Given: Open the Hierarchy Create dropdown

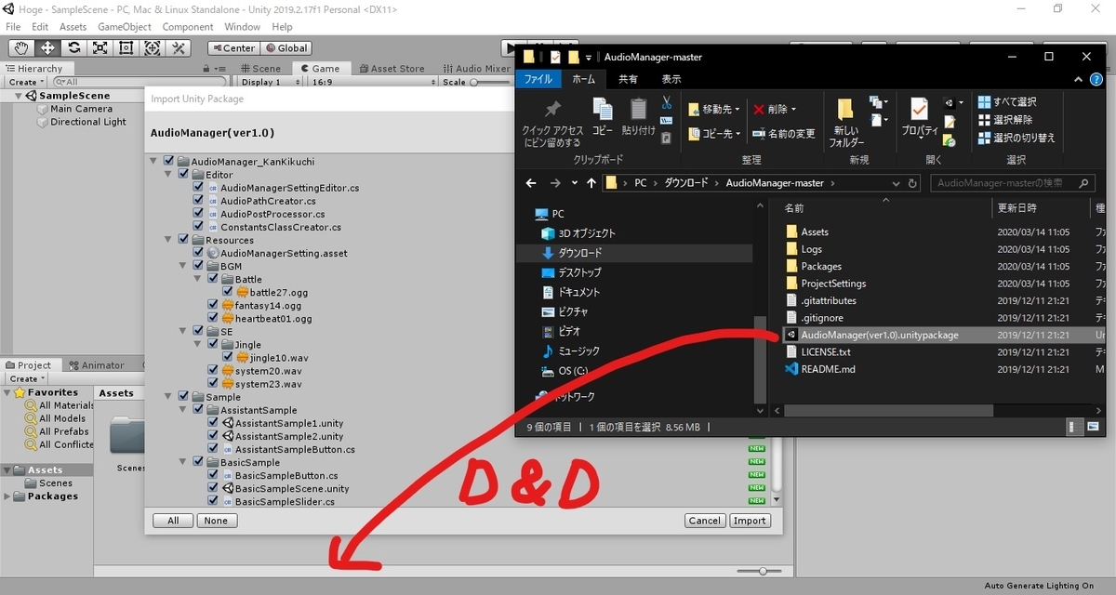Looking at the screenshot, I should click(x=25, y=82).
